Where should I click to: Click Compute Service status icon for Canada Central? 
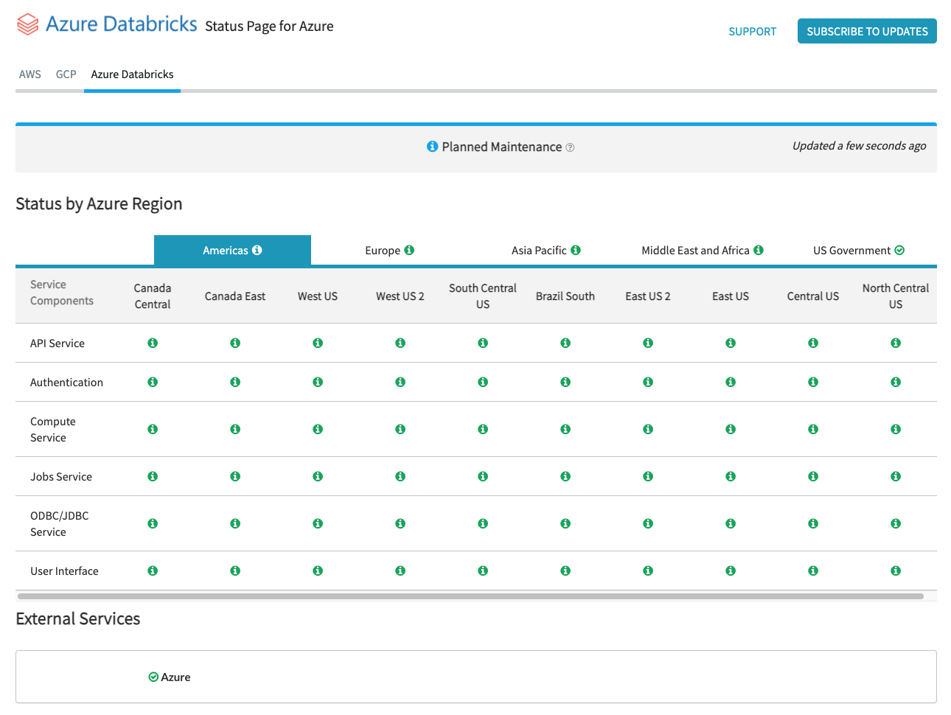(153, 429)
